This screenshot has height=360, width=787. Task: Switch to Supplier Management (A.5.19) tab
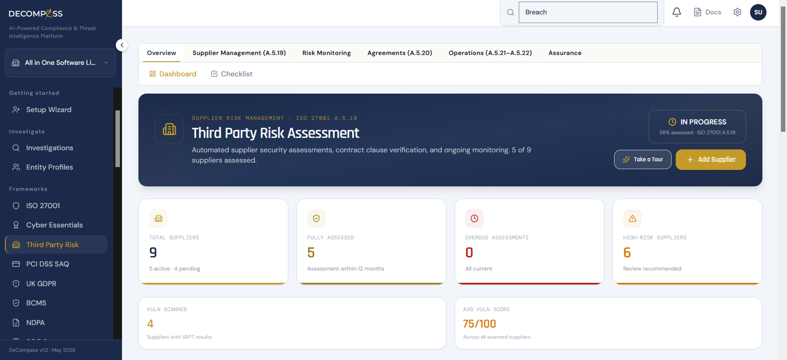239,53
